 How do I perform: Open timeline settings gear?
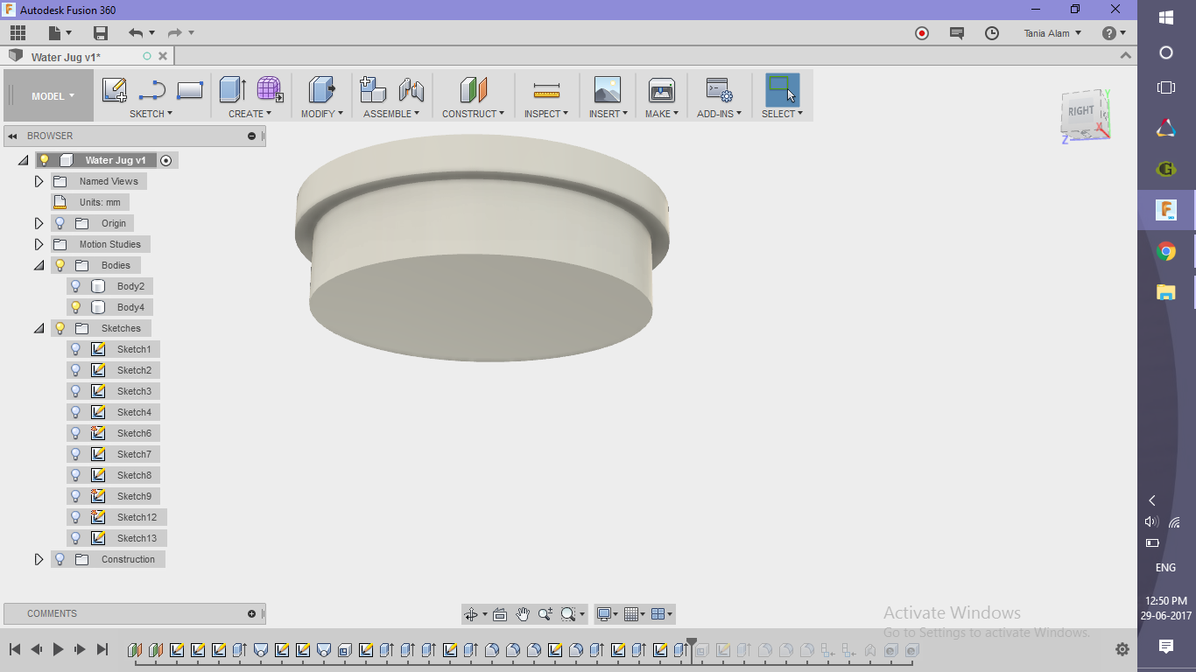click(1122, 649)
